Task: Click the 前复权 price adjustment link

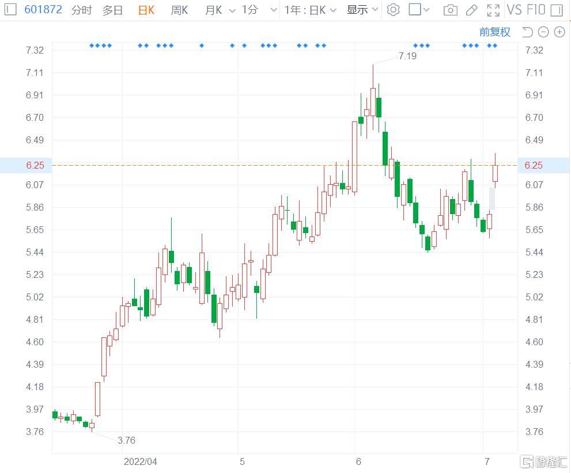Action: click(494, 32)
